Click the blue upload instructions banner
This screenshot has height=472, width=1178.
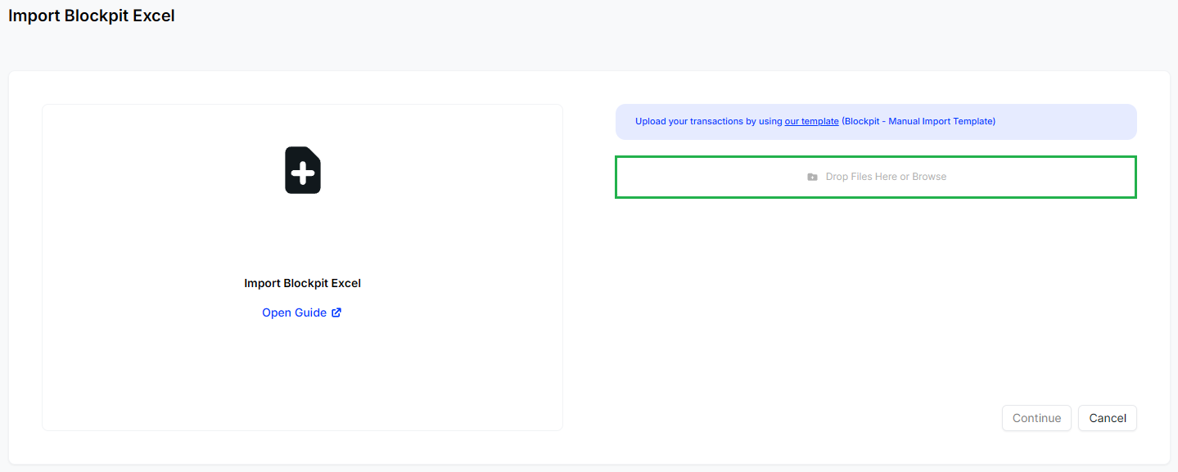(x=876, y=122)
